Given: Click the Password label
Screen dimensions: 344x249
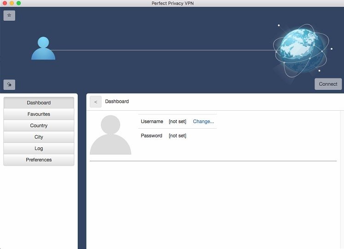Looking at the screenshot, I should (152, 136).
